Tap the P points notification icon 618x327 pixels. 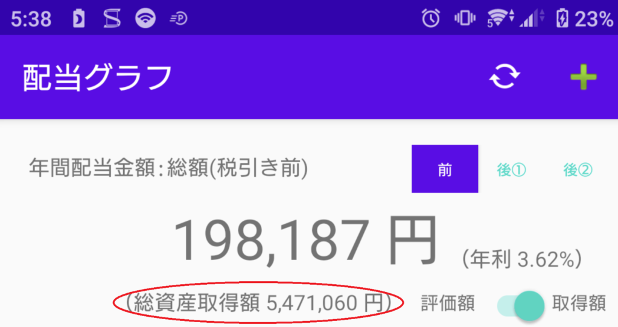click(x=179, y=18)
